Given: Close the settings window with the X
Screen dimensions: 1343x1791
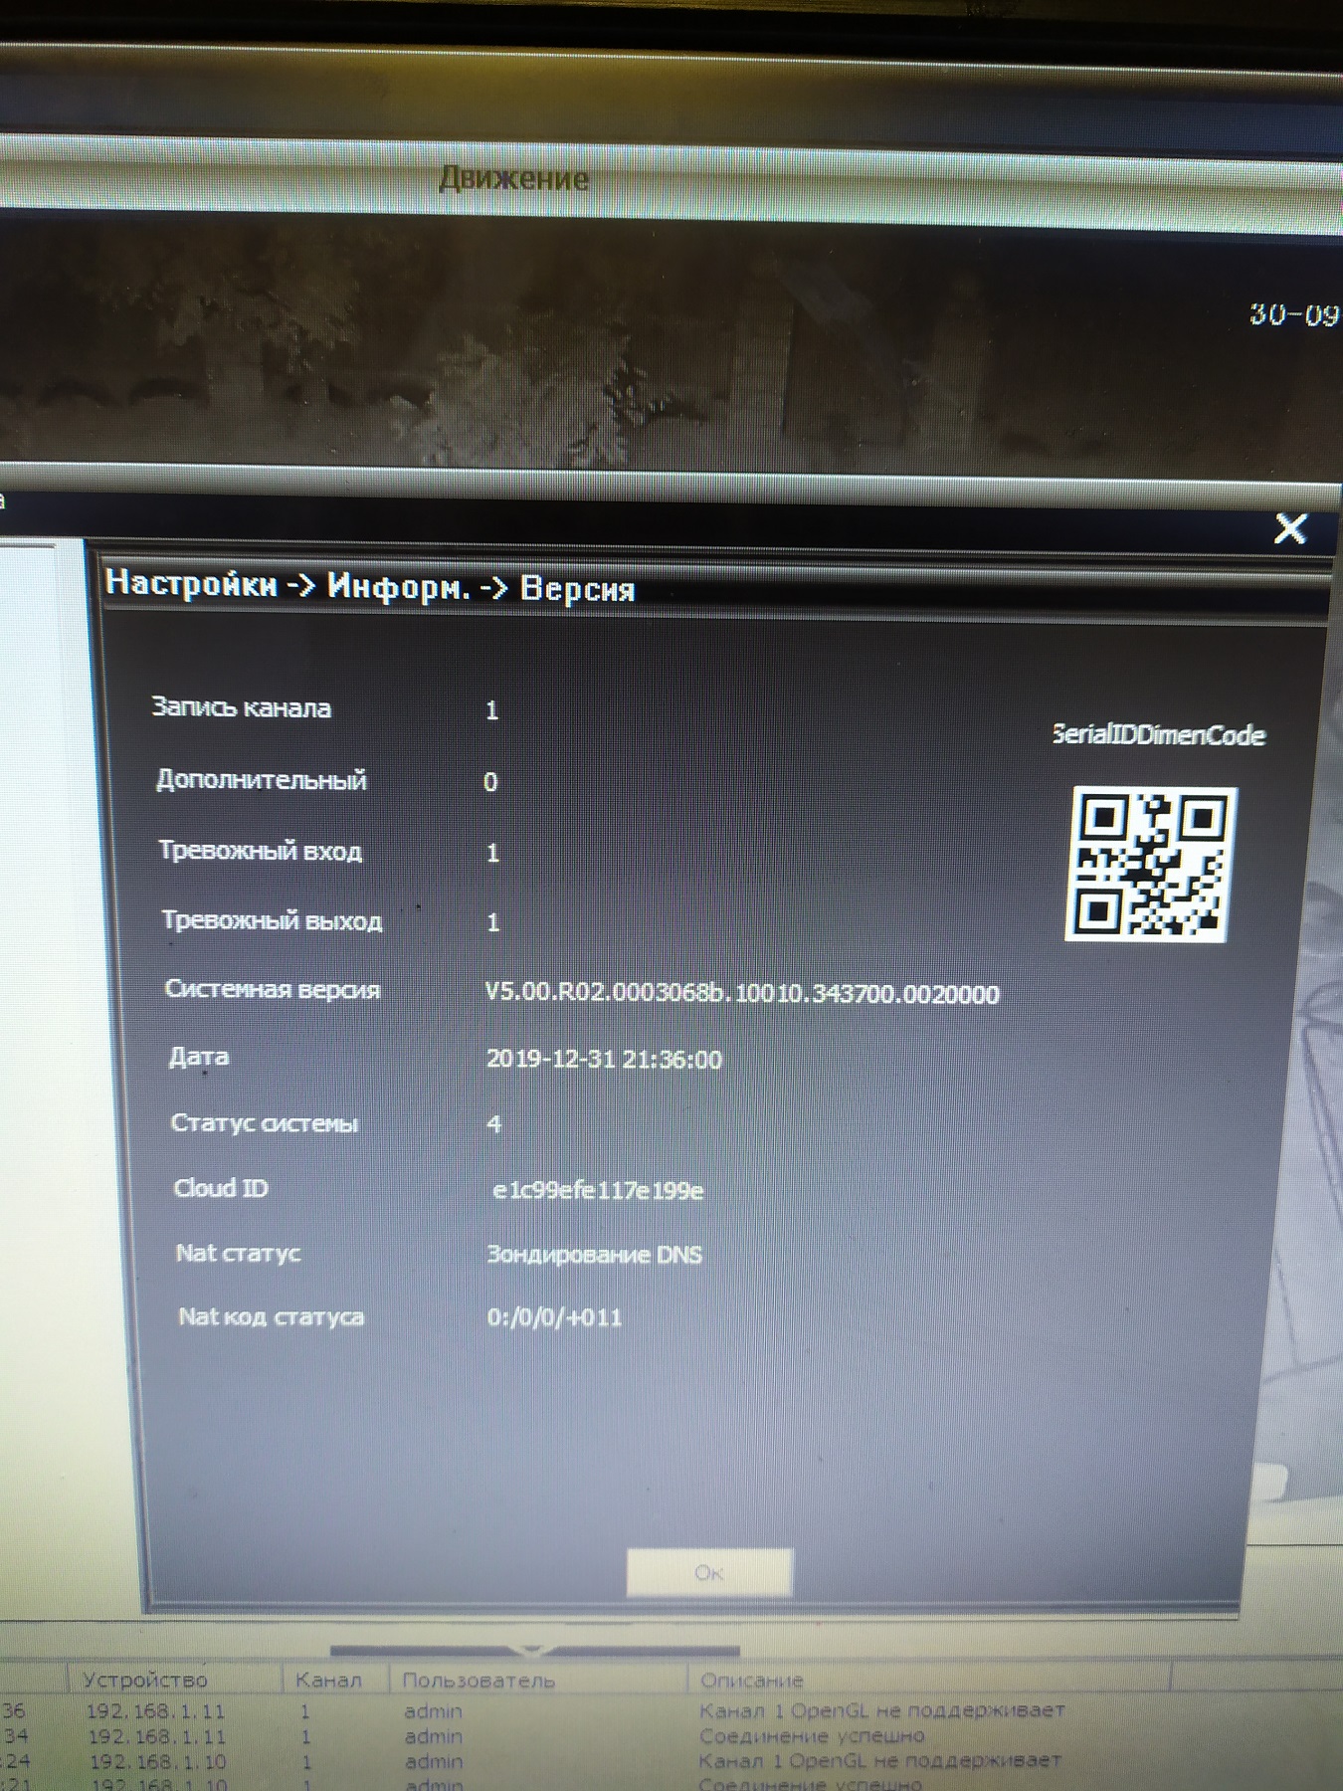Looking at the screenshot, I should (1290, 528).
